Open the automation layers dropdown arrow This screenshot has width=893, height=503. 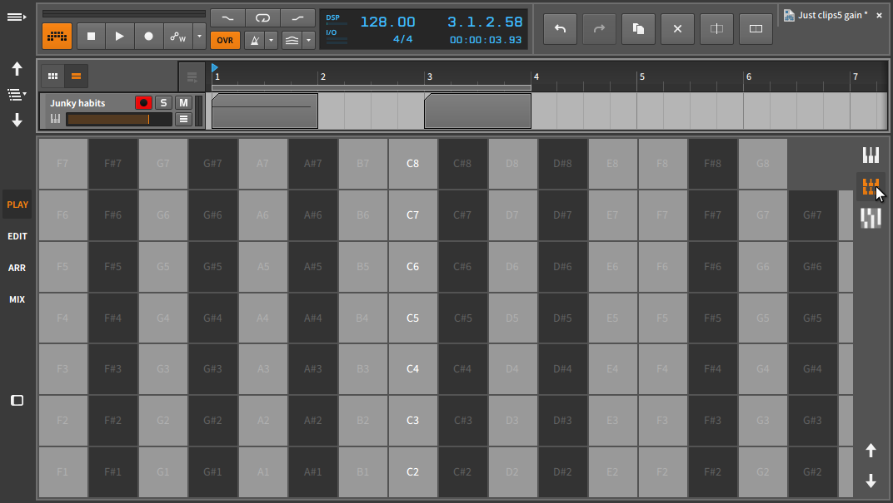click(x=308, y=39)
